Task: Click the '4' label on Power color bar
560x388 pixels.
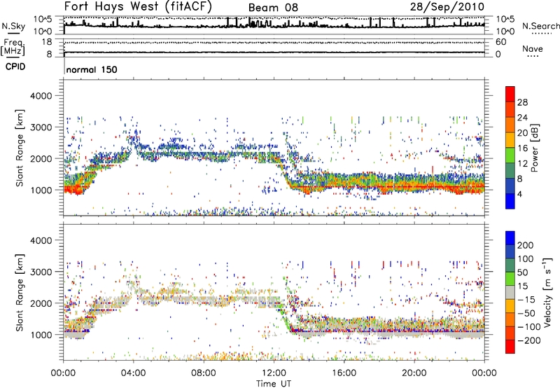Action: [x=520, y=194]
